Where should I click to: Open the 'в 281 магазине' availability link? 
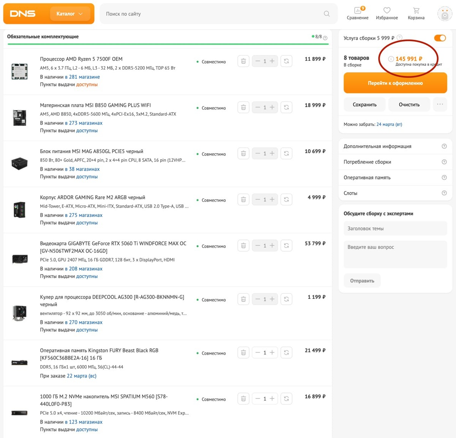tap(82, 77)
